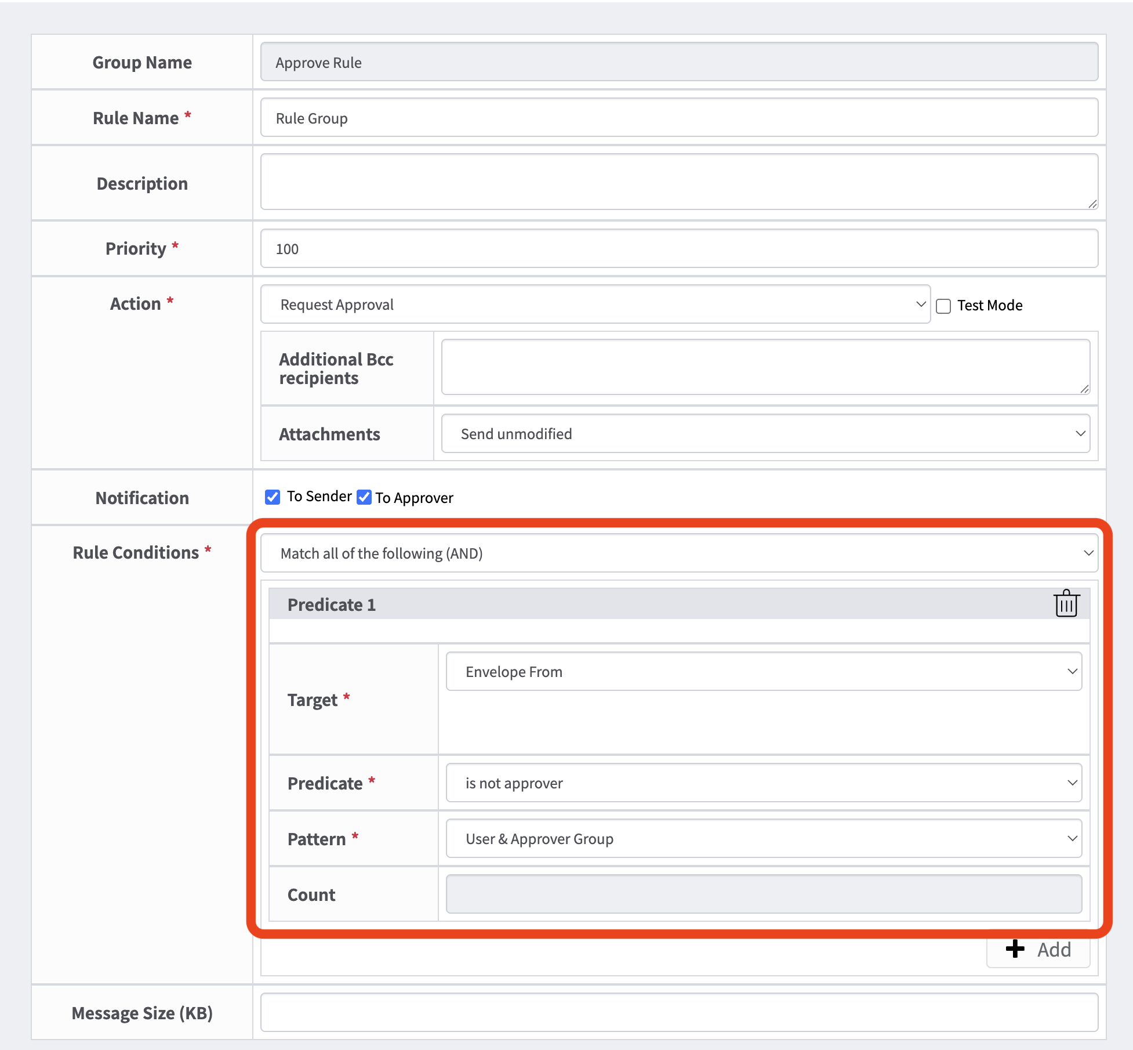Open the Target dropdown showing Envelope From
1133x1050 pixels.
[764, 671]
